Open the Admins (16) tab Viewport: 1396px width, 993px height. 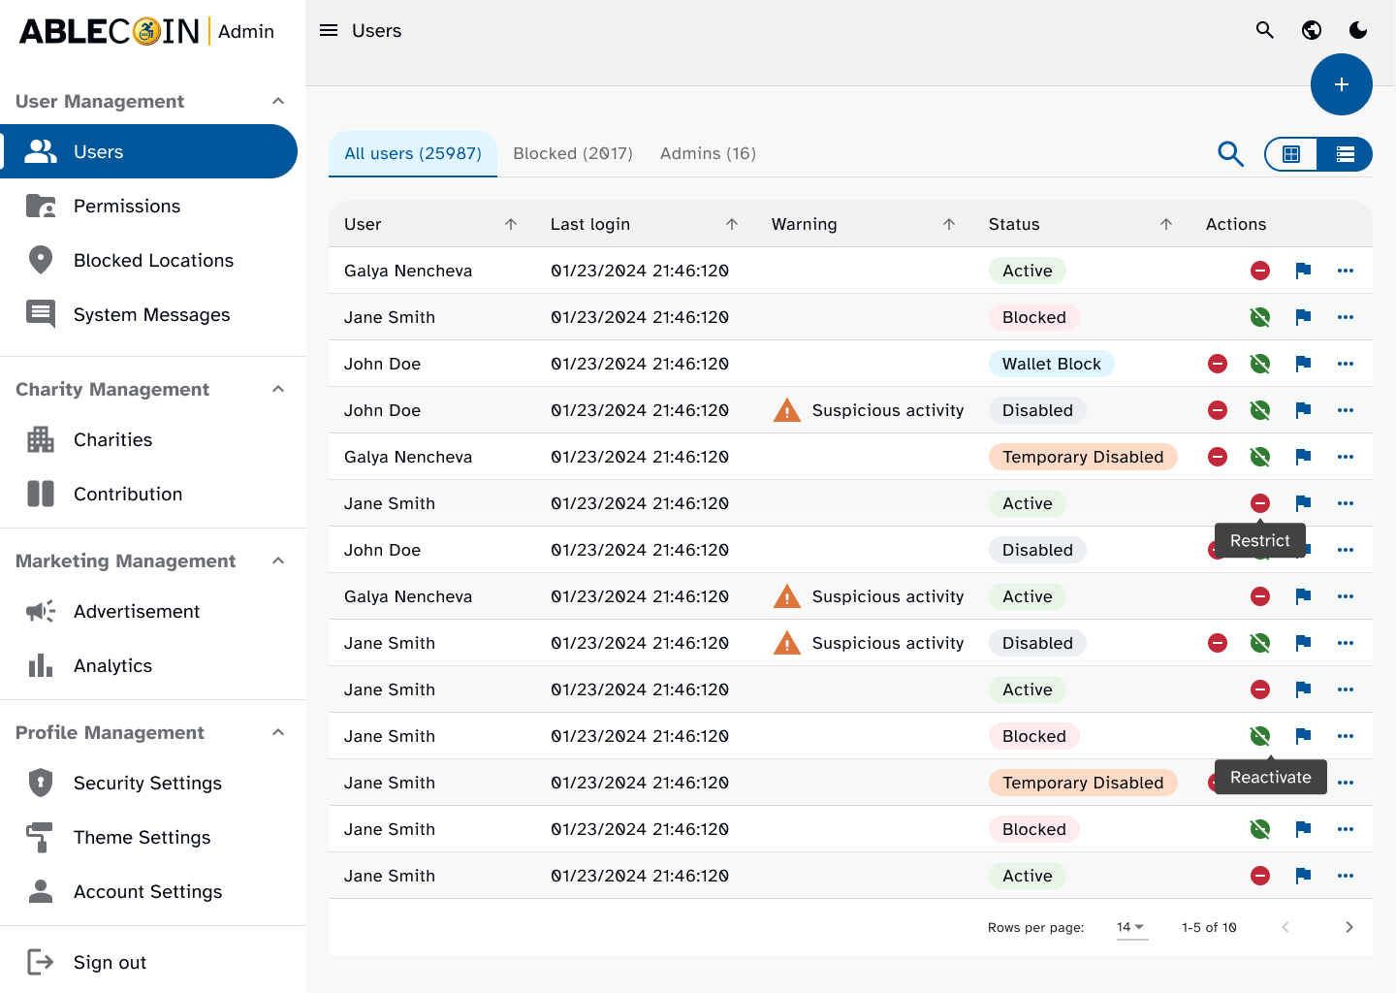pos(708,153)
